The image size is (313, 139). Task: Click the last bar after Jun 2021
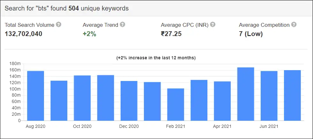[293, 96]
